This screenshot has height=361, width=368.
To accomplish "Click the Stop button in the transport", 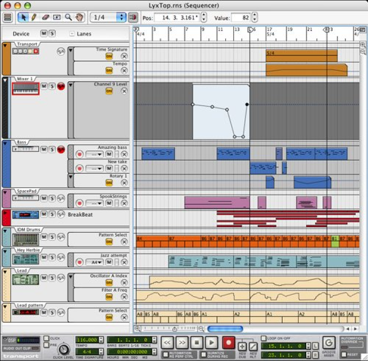I will pos(197,343).
